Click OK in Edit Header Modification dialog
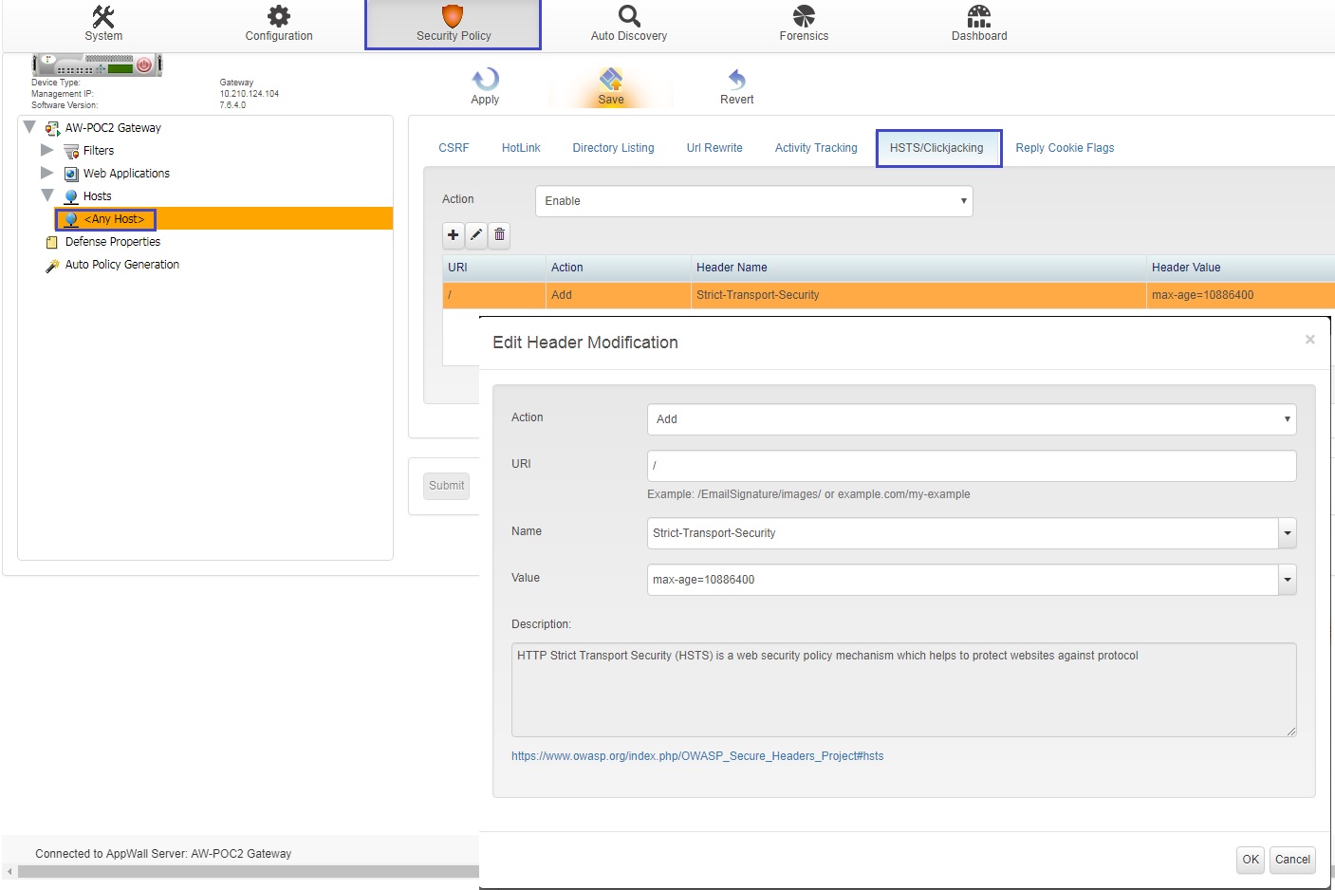This screenshot has height=890, width=1335. click(1251, 860)
